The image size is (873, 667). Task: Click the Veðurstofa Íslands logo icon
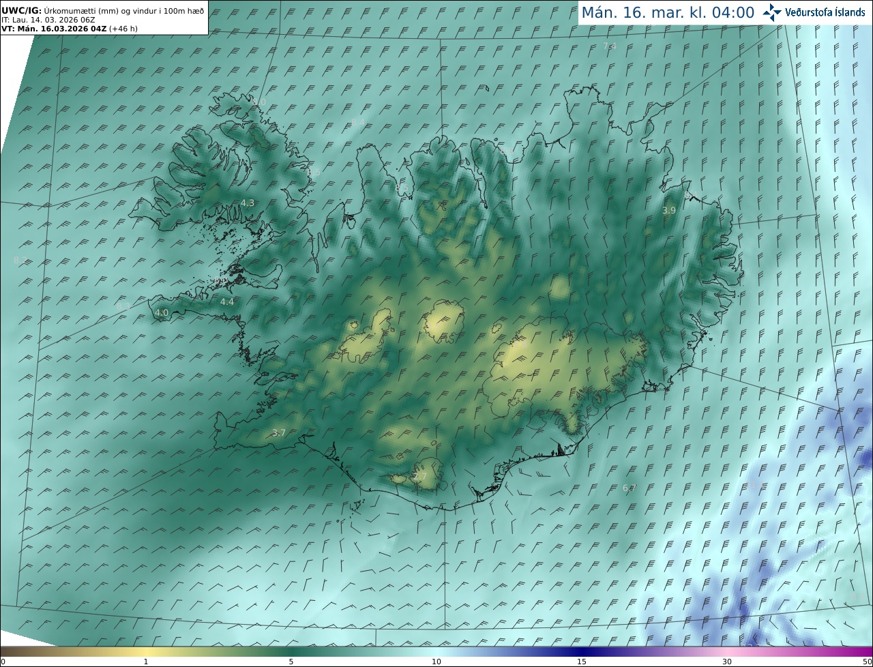[771, 12]
